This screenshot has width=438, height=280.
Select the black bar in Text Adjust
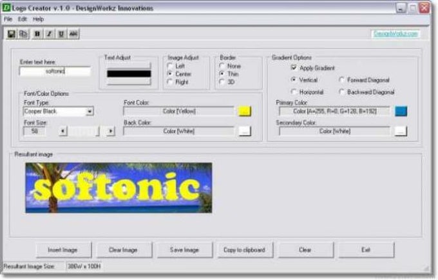129,74
